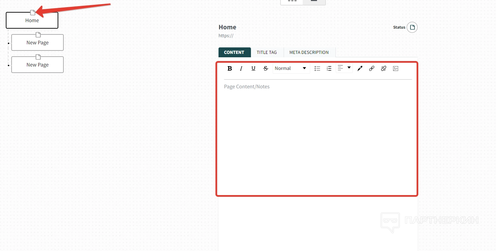Viewport: 496px width, 251px height.
Task: Click the page icon above the Home node
Action: point(33,13)
